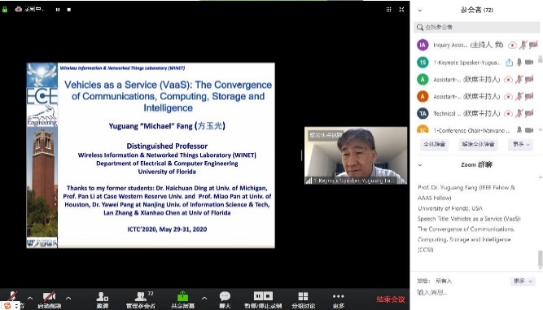Click the green share screen icon
Image resolution: width=543 pixels, height=310 pixels.
click(182, 296)
